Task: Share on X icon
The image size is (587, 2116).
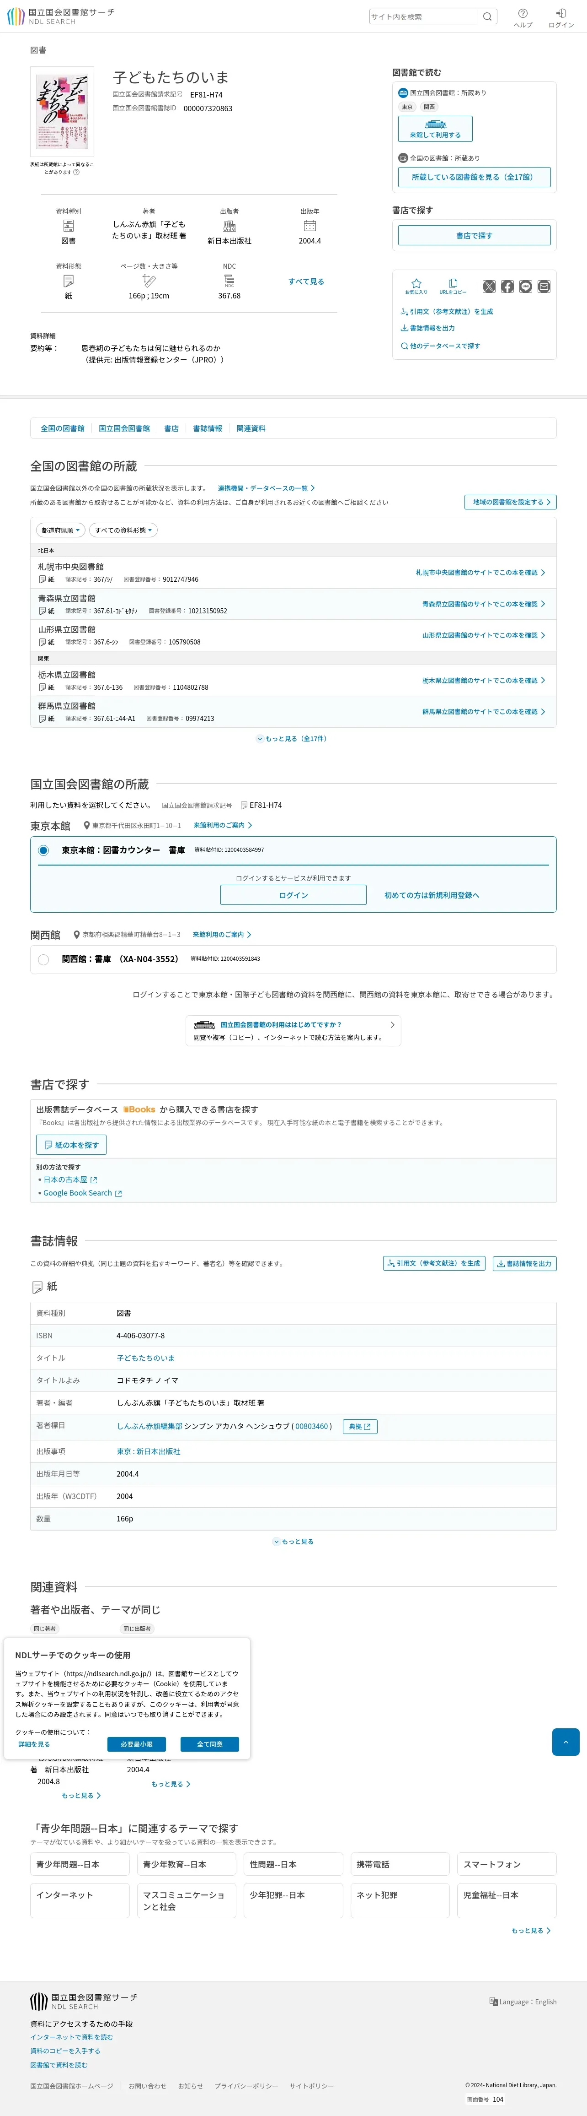Action: (x=489, y=286)
